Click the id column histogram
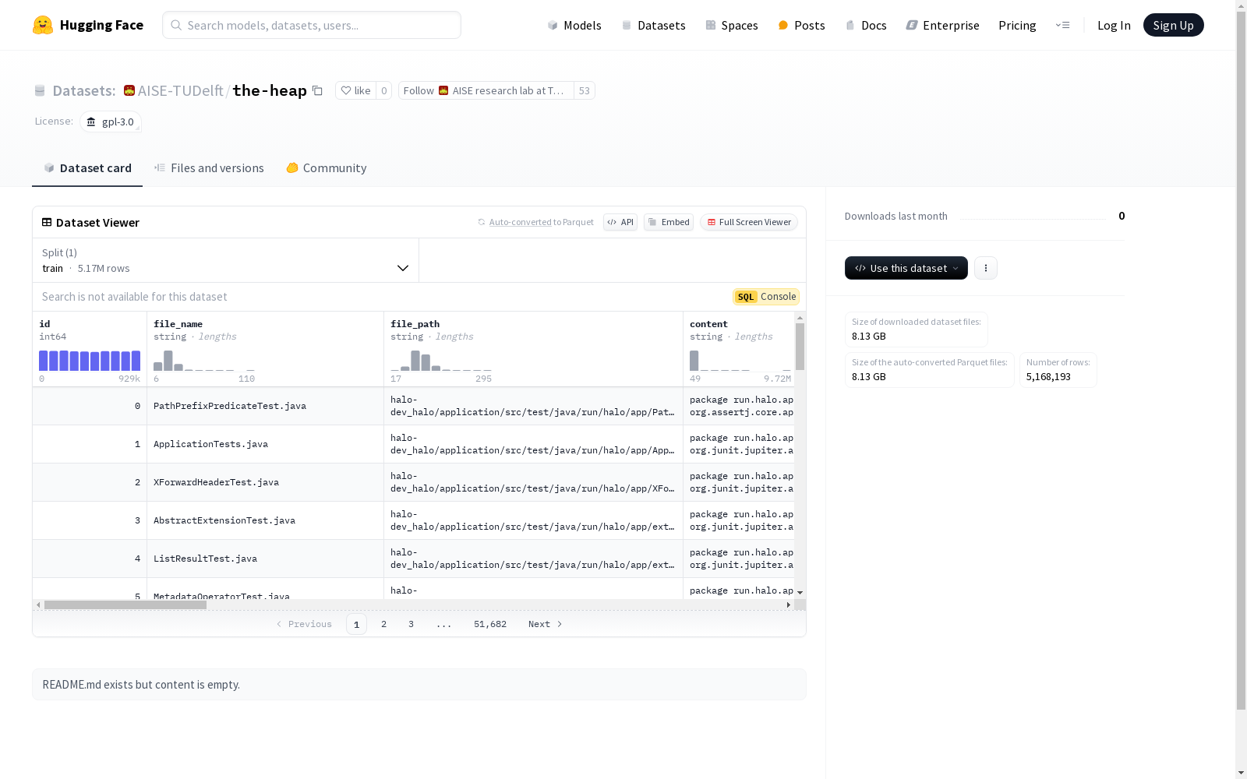Screen dimensions: 1247x779 (90, 361)
